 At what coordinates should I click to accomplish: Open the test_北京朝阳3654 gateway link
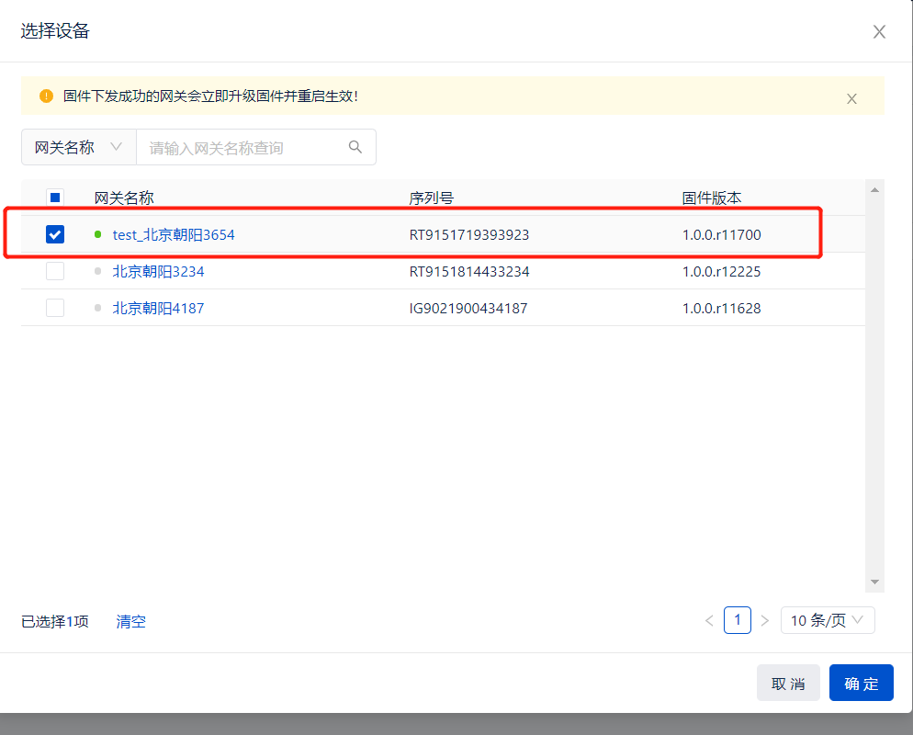coord(174,235)
